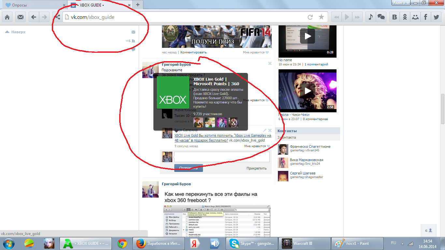
Task: Switch to пост1 - Paint window
Action: coord(357,243)
